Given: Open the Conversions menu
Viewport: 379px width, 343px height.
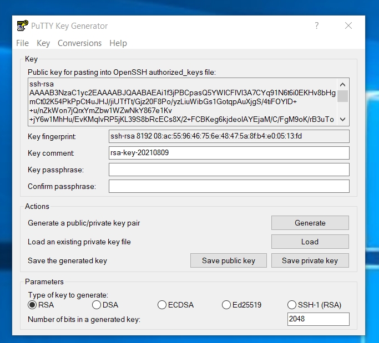Looking at the screenshot, I should pos(79,43).
